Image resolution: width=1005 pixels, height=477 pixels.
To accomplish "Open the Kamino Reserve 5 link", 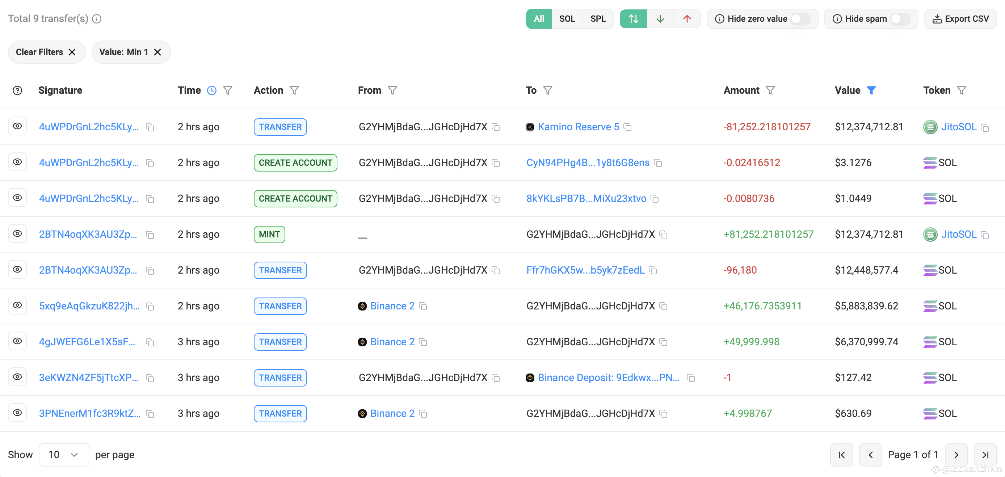I will (x=578, y=127).
